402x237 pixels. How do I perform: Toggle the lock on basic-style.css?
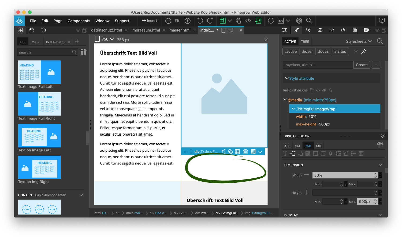330,90
